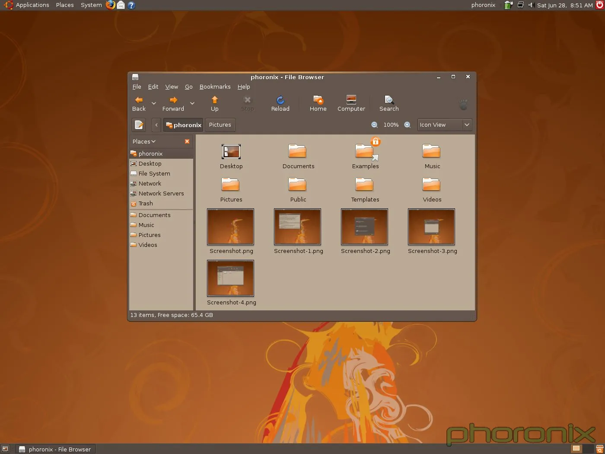Select the Music folder icon
This screenshot has height=454, width=605.
coord(431,151)
